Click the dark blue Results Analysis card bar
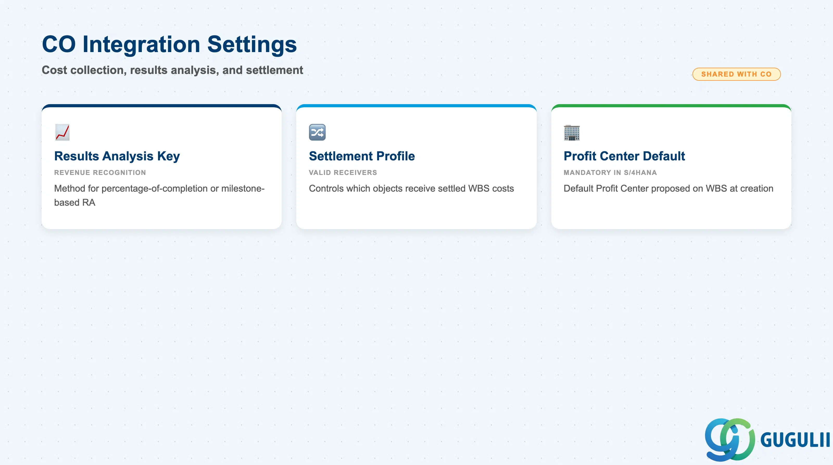The image size is (833, 465). pyautogui.click(x=161, y=106)
